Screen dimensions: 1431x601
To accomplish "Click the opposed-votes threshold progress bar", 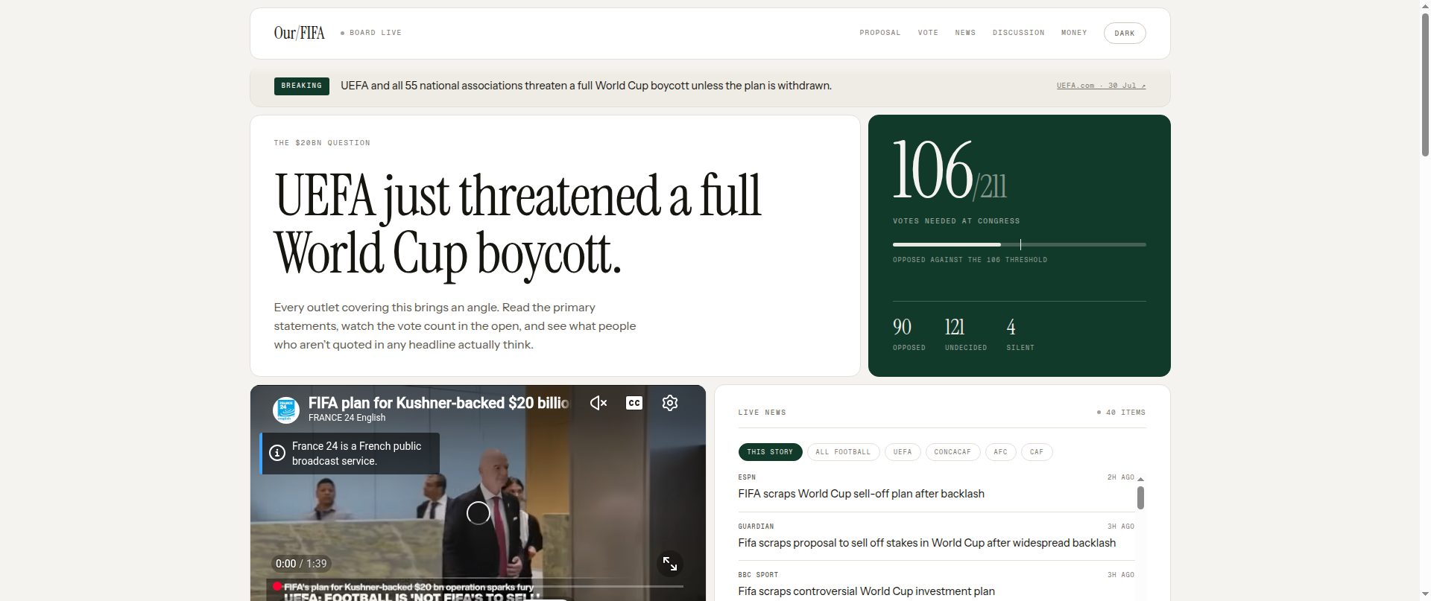I will (1020, 244).
